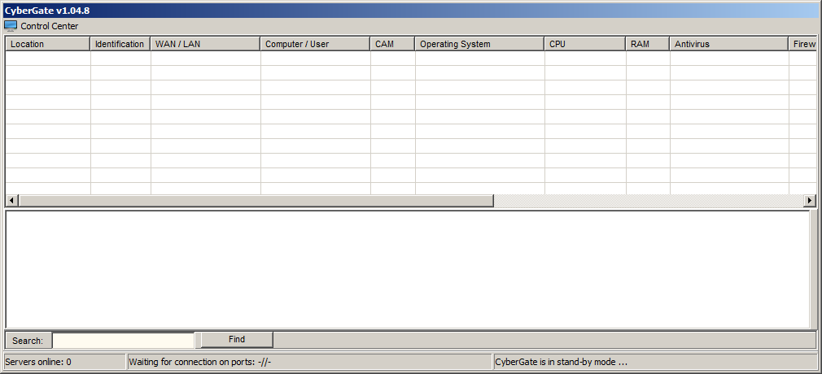Screen dimensions: 822x374
Task: Sort by Operating System column header
Action: (479, 44)
